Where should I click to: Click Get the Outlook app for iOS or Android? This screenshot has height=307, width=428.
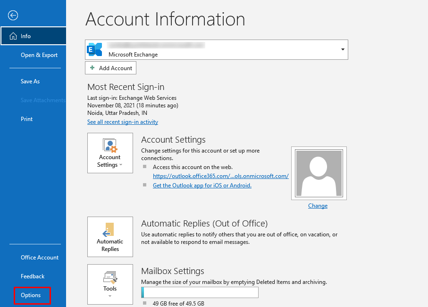202,185
